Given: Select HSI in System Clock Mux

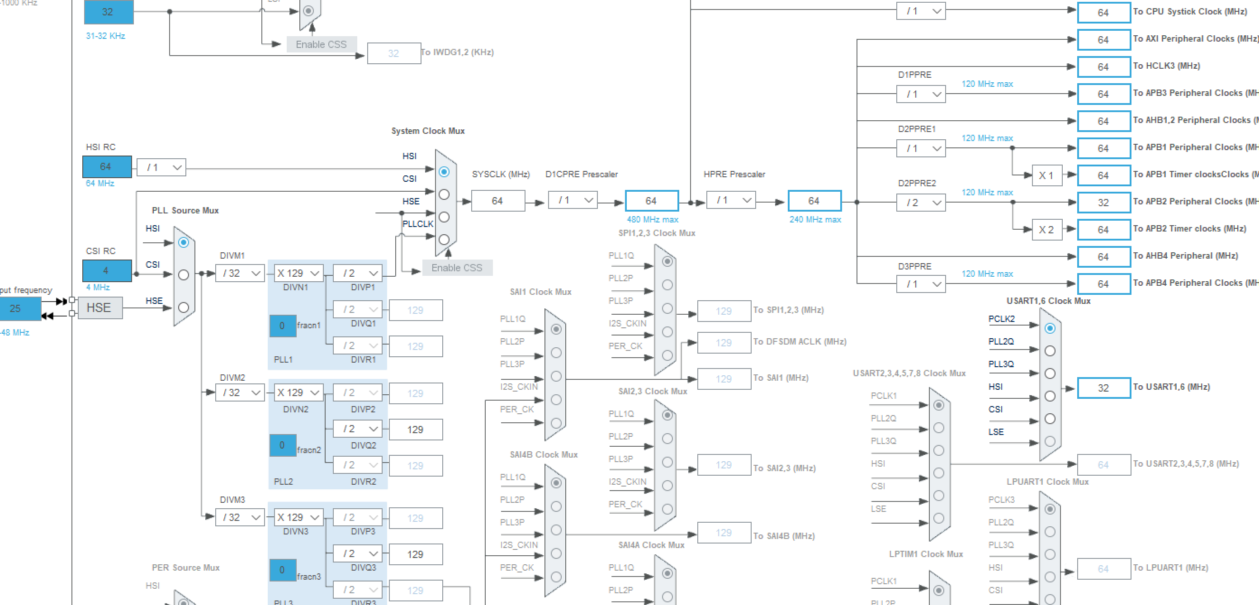Looking at the screenshot, I should coord(444,172).
